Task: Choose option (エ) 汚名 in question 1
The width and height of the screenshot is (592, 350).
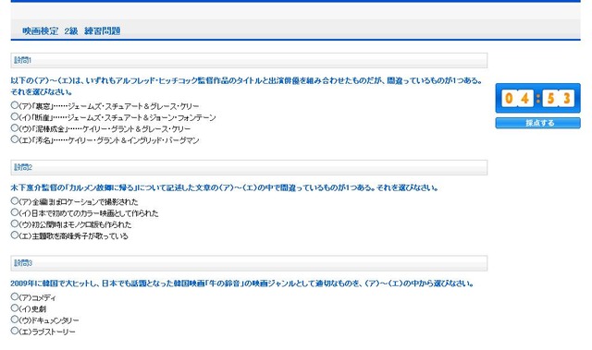Action: tap(15, 139)
